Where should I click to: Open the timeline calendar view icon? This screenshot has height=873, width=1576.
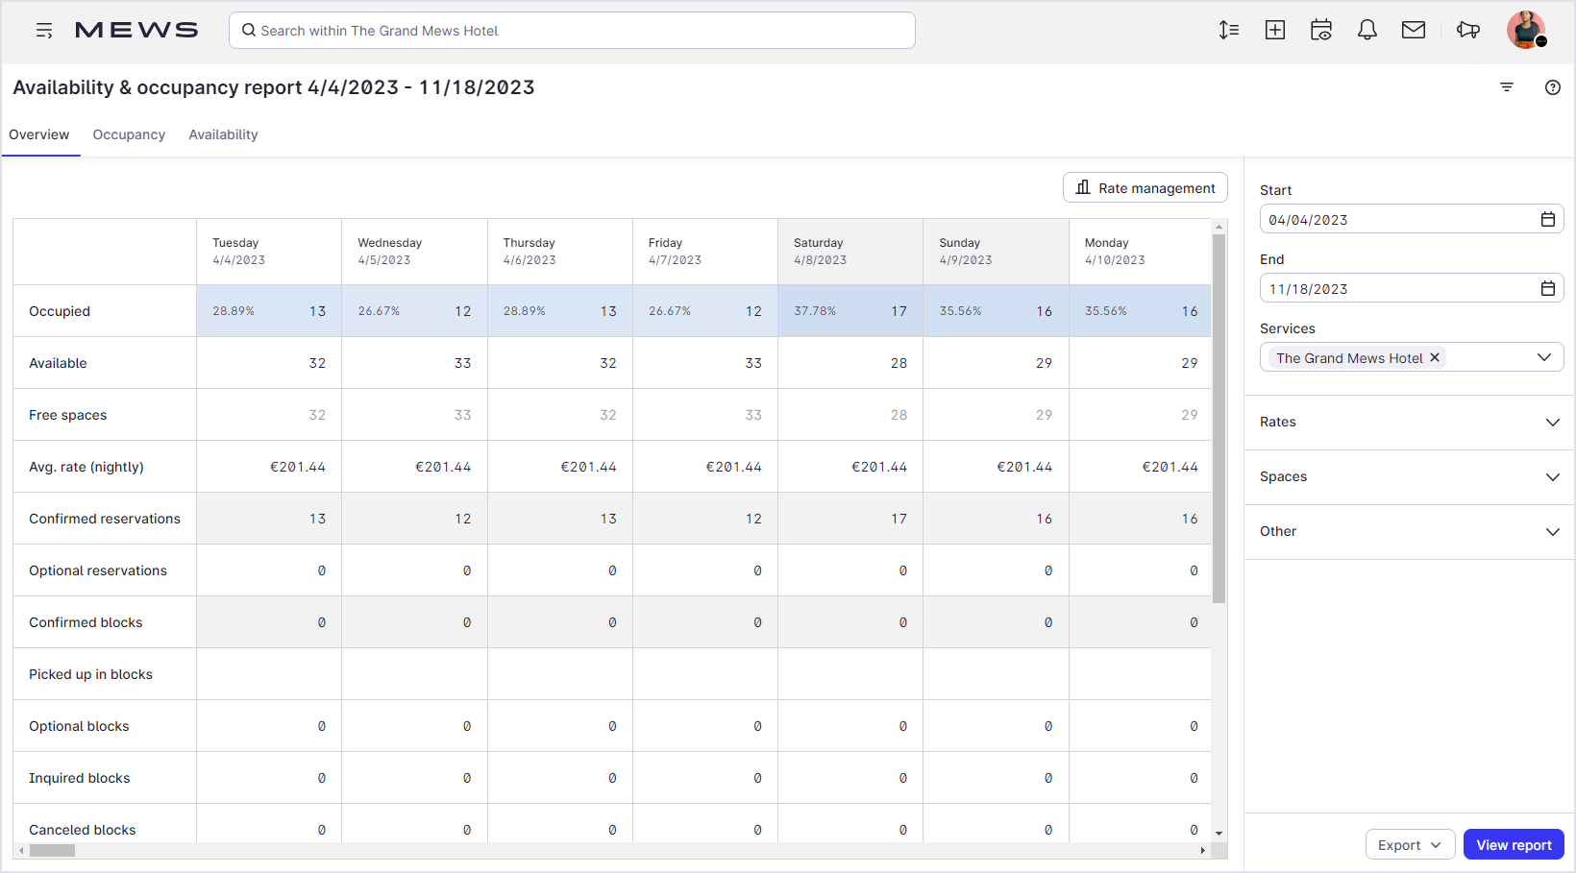pyautogui.click(x=1321, y=30)
